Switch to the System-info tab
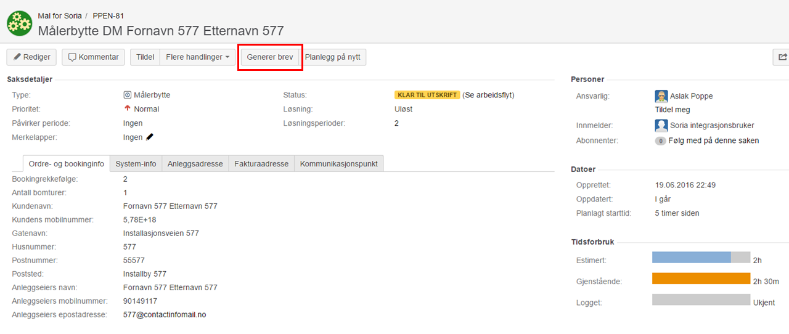Screen dimensions: 789x334 click(136, 164)
